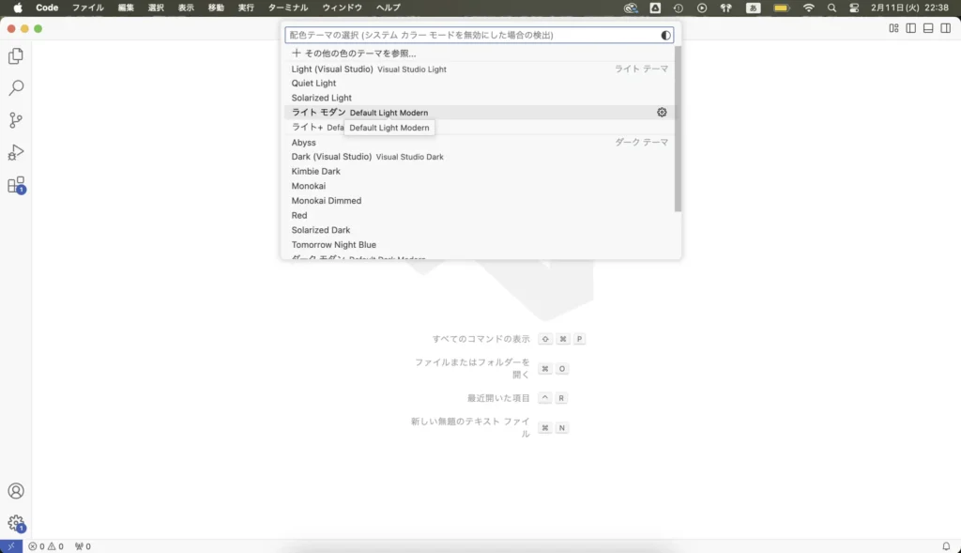Click すべてのコマンドの表示 on the welcome page
The width and height of the screenshot is (961, 553).
(480, 339)
